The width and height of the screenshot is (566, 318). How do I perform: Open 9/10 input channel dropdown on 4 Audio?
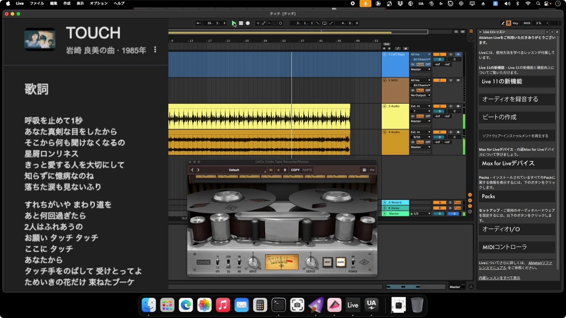421,137
